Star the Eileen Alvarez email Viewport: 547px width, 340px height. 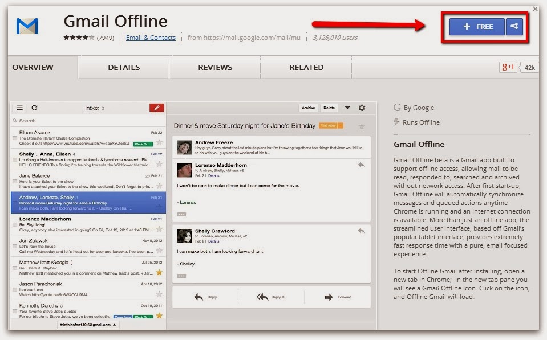(159, 142)
